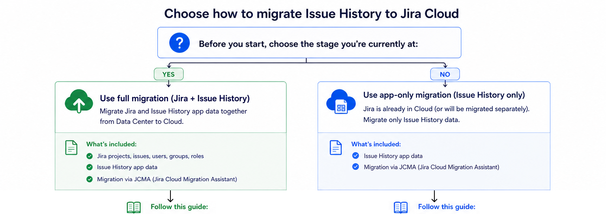Click blue checkmark next to Migration via JCMA
The height and width of the screenshot is (214, 606).
(355, 167)
